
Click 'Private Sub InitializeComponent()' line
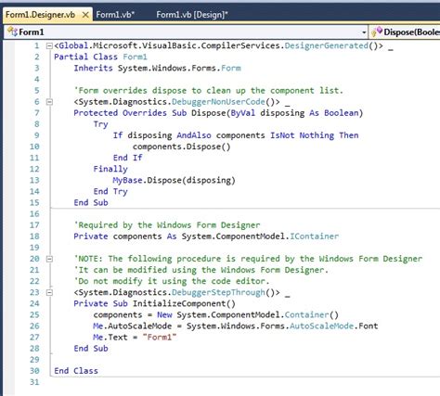click(x=155, y=303)
